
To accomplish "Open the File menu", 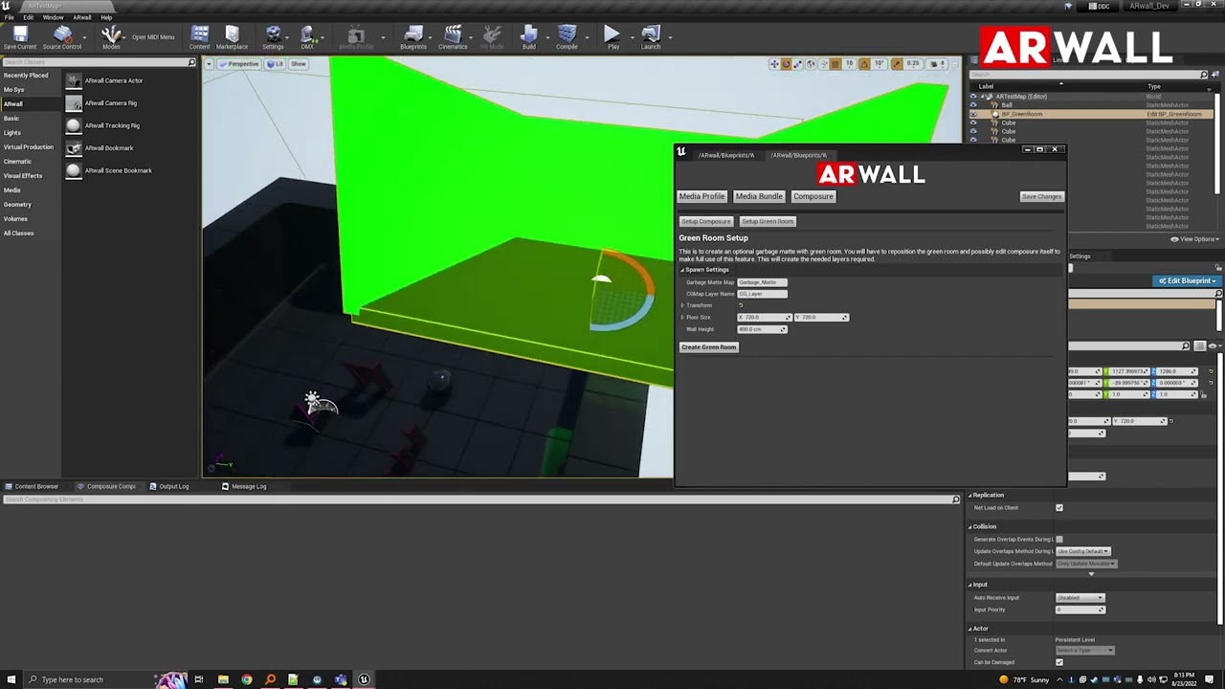I will (x=9, y=17).
